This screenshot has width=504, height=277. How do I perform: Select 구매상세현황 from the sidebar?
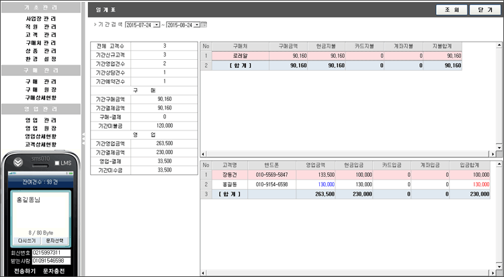[40, 97]
